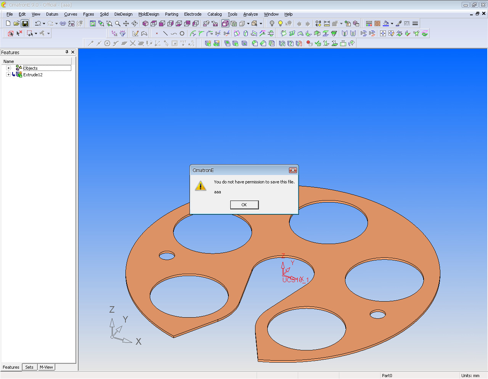The image size is (488, 379).
Task: Close the CimatronE warning dialog
Action: tap(293, 170)
